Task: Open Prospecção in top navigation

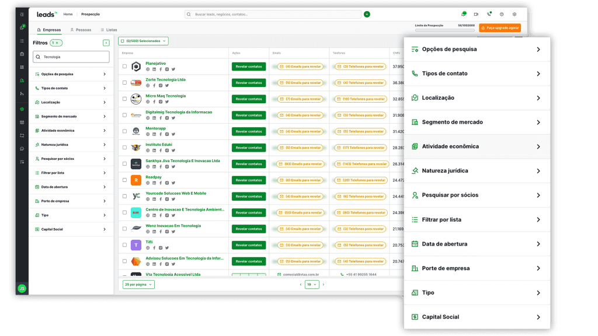Action: pyautogui.click(x=91, y=14)
